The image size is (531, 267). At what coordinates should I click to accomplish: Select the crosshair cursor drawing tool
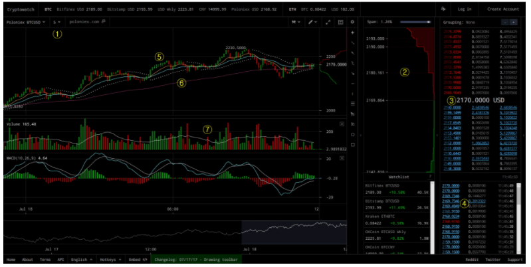(352, 33)
